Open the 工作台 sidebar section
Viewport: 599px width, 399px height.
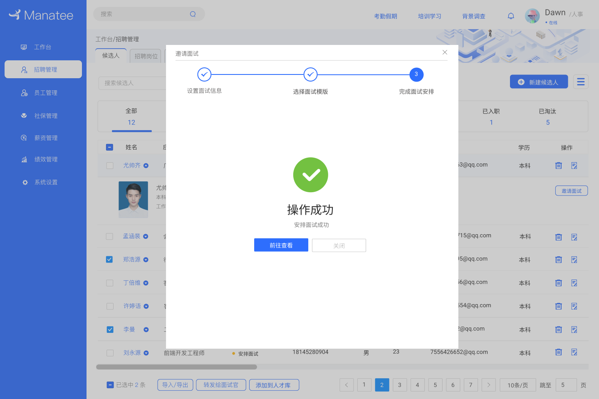(43, 47)
